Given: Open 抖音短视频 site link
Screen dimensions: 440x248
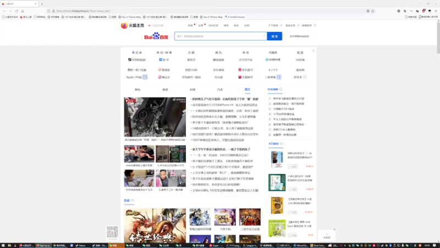Looking at the screenshot, I should (137, 60).
